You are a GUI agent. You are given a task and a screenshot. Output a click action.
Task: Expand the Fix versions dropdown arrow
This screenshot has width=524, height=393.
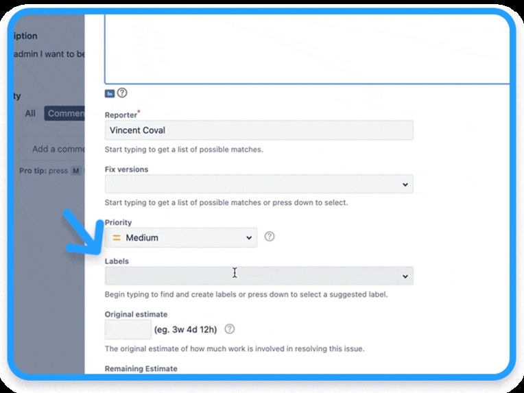[x=405, y=184]
